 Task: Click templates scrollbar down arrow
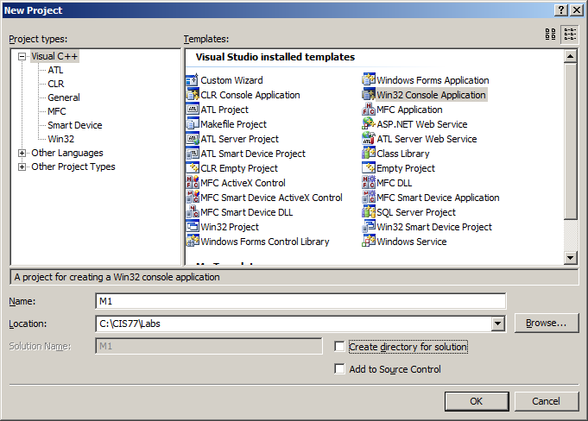pos(570,257)
